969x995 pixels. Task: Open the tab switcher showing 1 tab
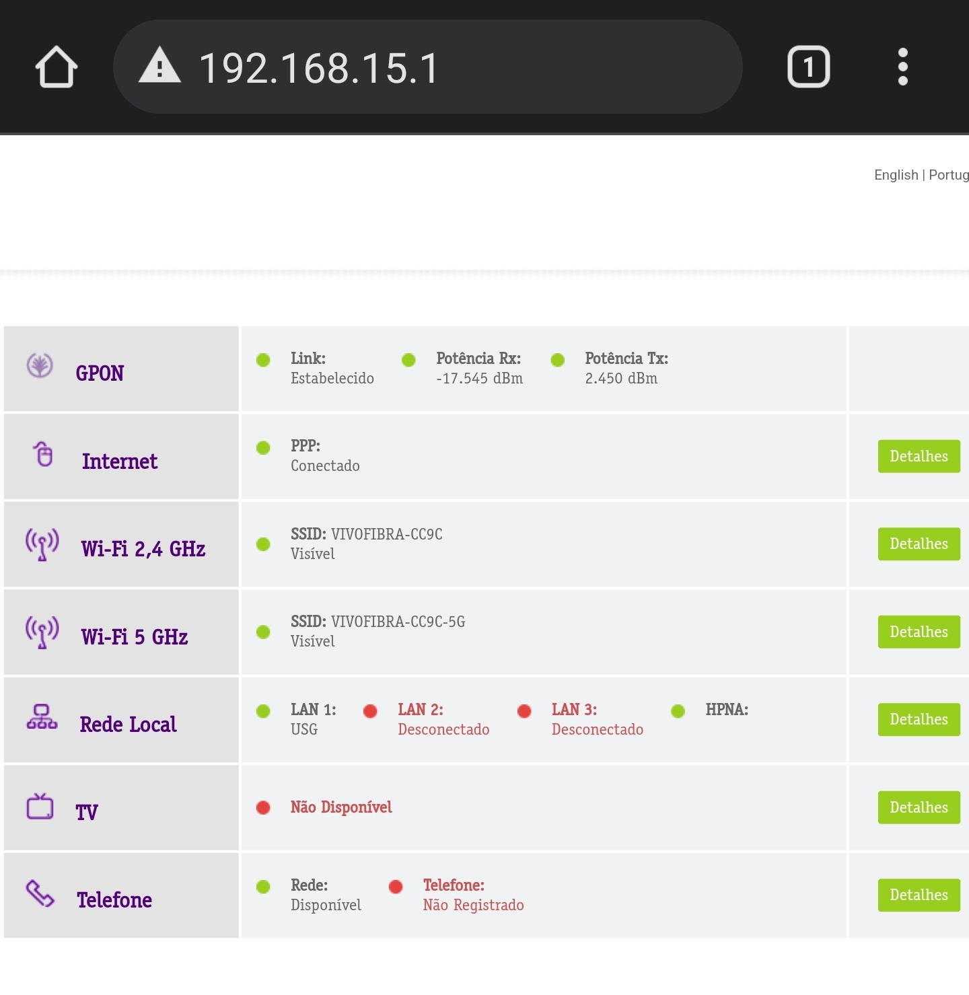pyautogui.click(x=808, y=67)
